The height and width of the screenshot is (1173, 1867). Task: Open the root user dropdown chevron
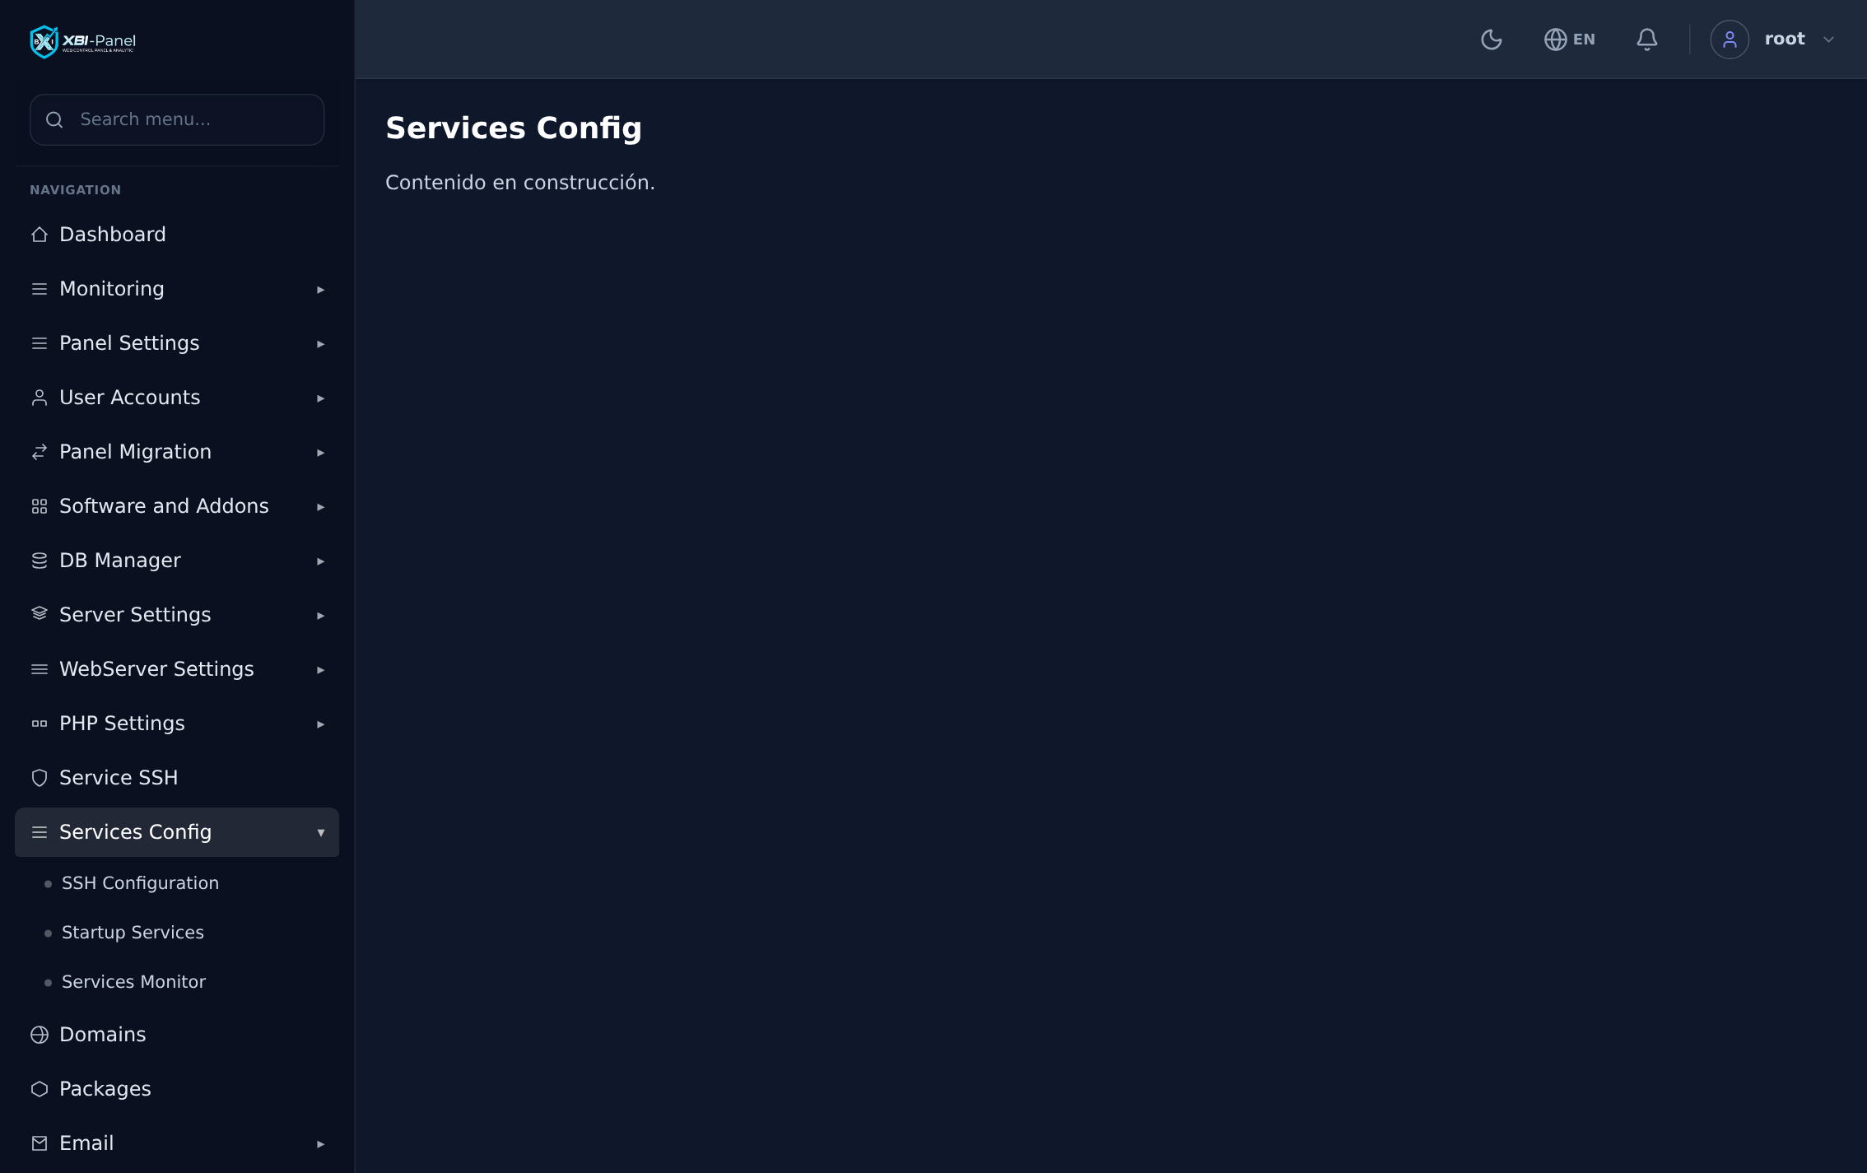[x=1828, y=40]
